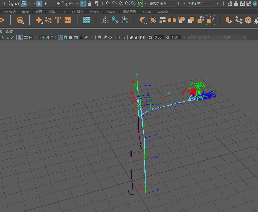Click center pivot shelf icon
The image size is (258, 212).
pyautogui.click(x=105, y=20)
